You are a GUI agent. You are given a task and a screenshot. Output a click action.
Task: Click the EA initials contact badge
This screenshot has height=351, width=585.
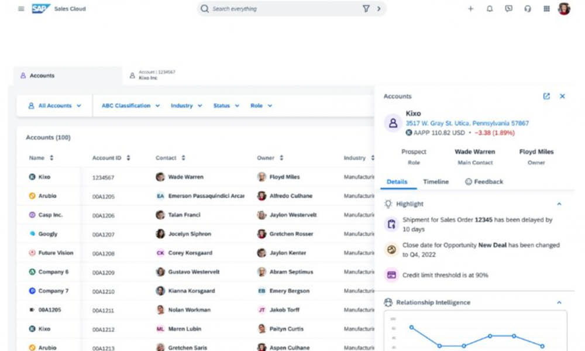click(x=160, y=196)
